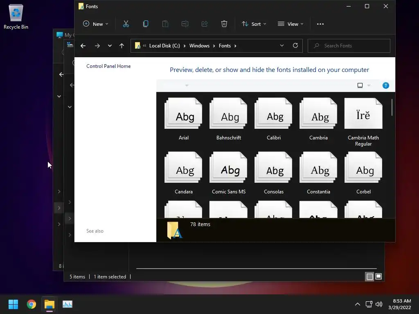Click the Windows breadcrumb segment

(x=199, y=46)
